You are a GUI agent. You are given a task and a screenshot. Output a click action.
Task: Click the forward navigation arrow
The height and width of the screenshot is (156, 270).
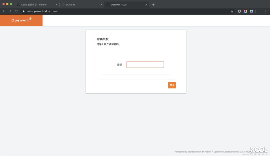[10, 11]
